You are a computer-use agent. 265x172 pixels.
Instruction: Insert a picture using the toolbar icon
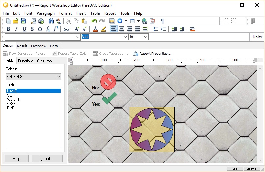112,21
